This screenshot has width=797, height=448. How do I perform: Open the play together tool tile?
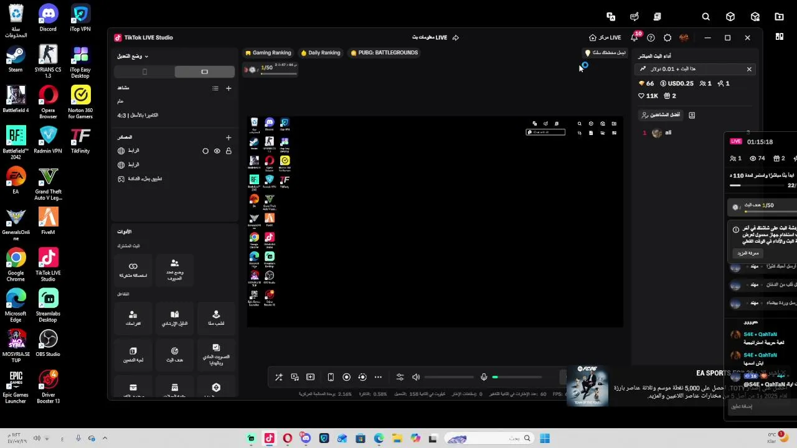click(x=216, y=318)
